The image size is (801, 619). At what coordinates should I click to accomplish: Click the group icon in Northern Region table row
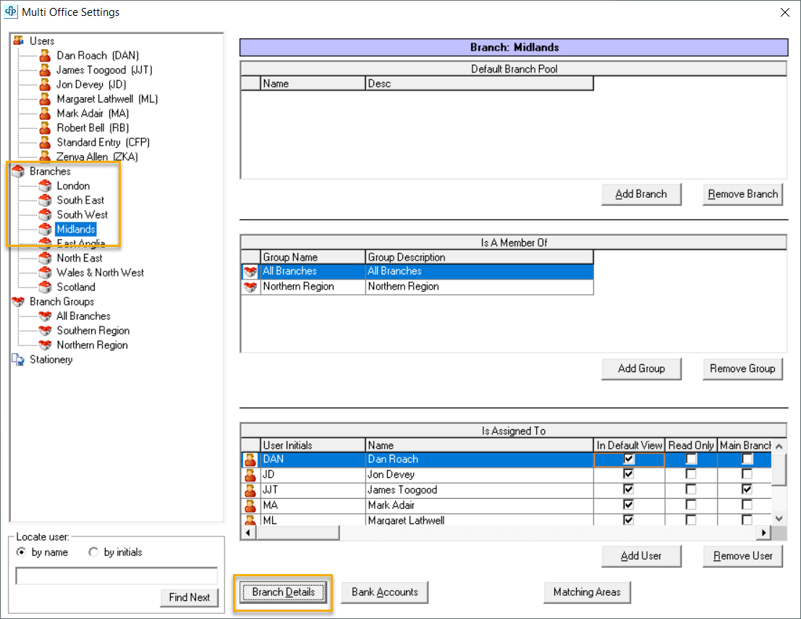click(250, 287)
